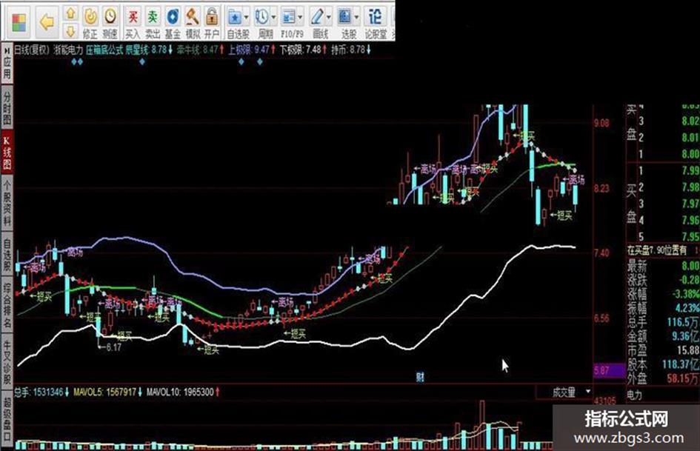Click the MAVOL5: 1567917 label
The width and height of the screenshot is (700, 451).
tap(107, 392)
